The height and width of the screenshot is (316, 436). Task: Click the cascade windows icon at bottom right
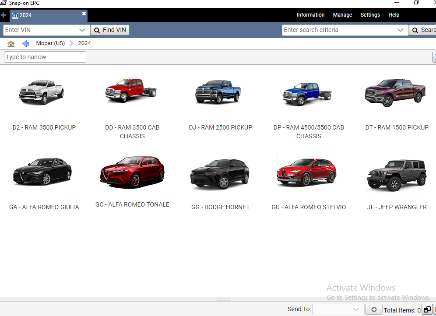click(427, 309)
